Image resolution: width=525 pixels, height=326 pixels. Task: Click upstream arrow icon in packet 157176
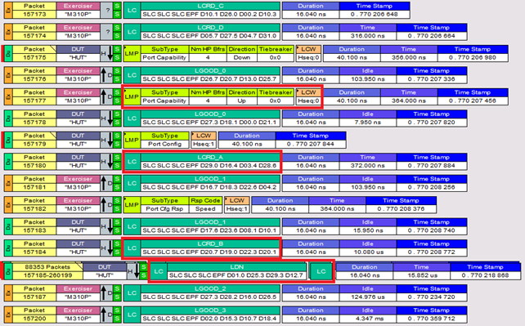[104, 75]
